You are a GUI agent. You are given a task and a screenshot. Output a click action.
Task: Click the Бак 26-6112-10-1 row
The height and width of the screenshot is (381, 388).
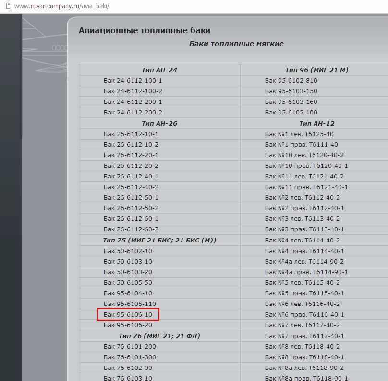(x=131, y=134)
